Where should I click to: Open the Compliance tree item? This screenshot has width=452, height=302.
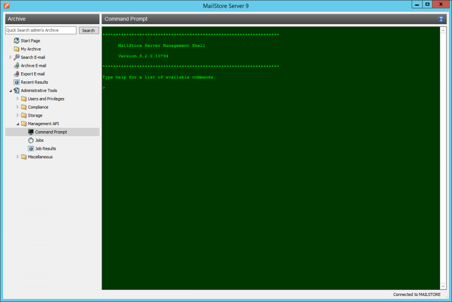click(x=38, y=107)
